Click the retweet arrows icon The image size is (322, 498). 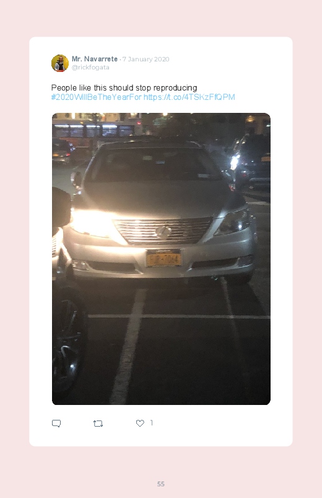click(98, 424)
